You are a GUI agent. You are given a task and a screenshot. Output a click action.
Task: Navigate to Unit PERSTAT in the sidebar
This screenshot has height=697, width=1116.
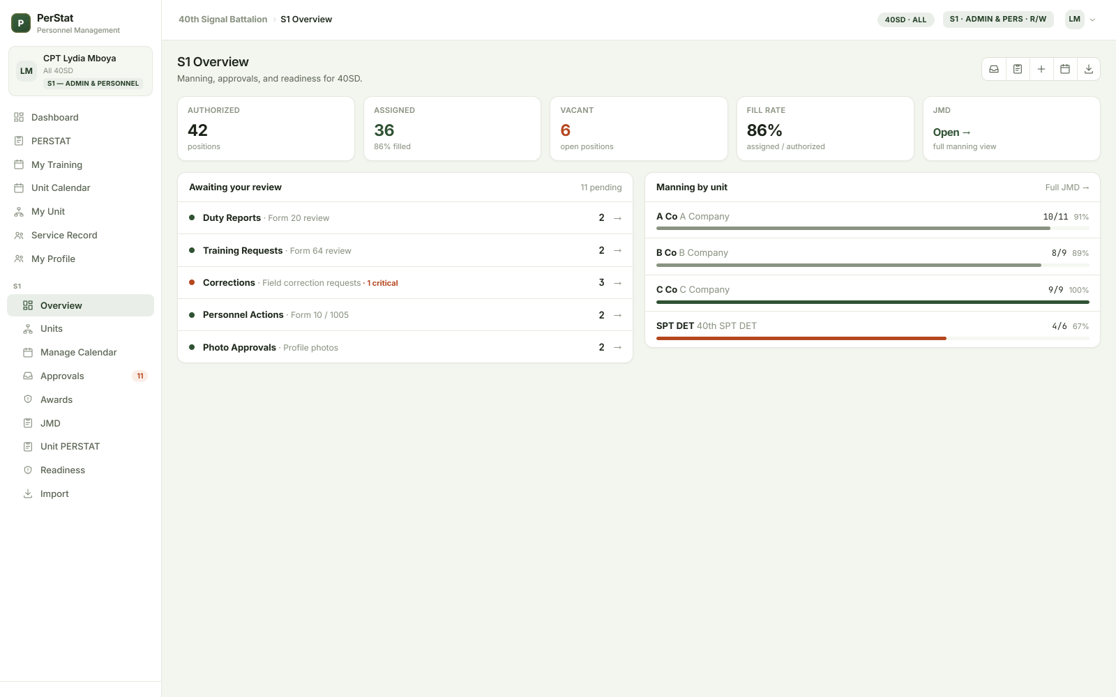80,446
